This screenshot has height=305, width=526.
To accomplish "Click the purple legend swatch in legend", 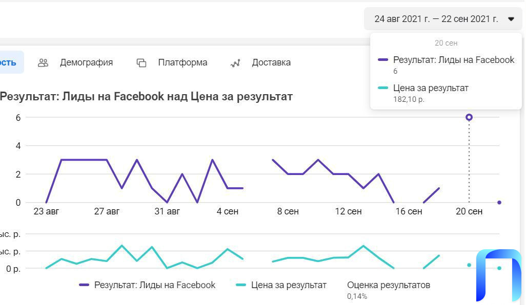I will point(84,285).
